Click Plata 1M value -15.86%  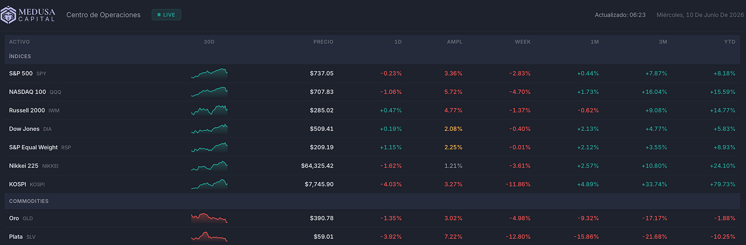coord(587,236)
